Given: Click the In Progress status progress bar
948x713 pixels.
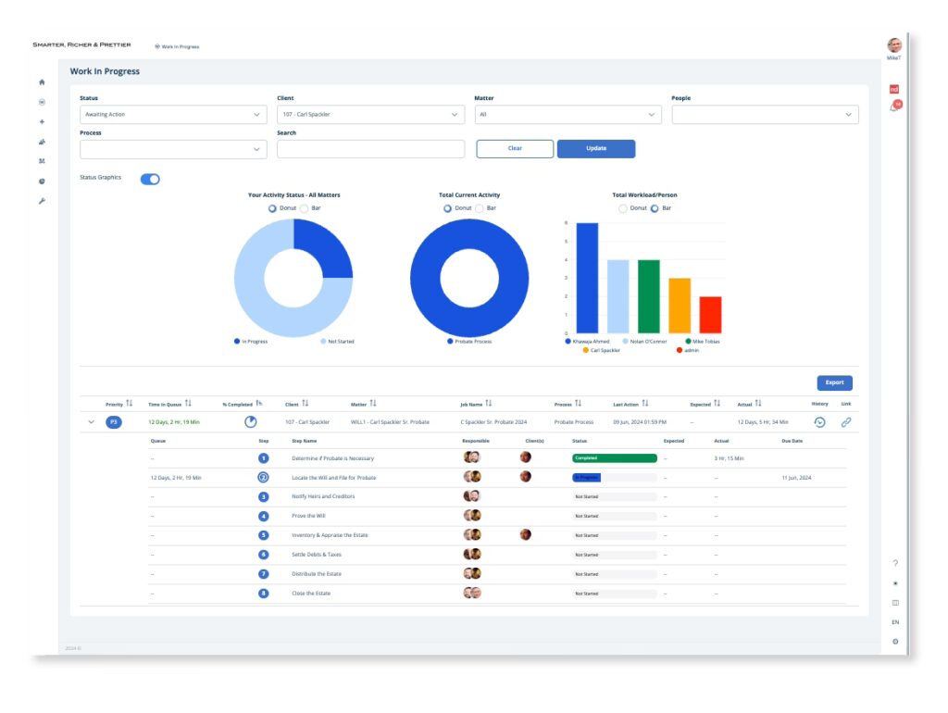Looking at the screenshot, I should 614,478.
